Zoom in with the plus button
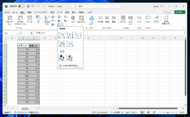This screenshot has height=117, width=190. pyautogui.click(x=177, y=113)
